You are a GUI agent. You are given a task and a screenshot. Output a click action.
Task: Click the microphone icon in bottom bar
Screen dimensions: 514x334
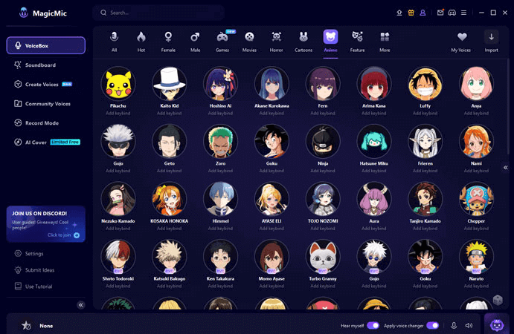coord(454,326)
